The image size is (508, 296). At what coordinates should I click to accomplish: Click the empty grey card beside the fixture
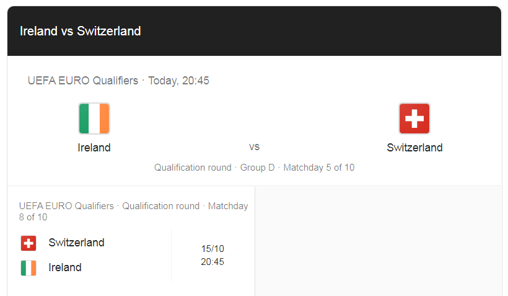pyautogui.click(x=378, y=241)
